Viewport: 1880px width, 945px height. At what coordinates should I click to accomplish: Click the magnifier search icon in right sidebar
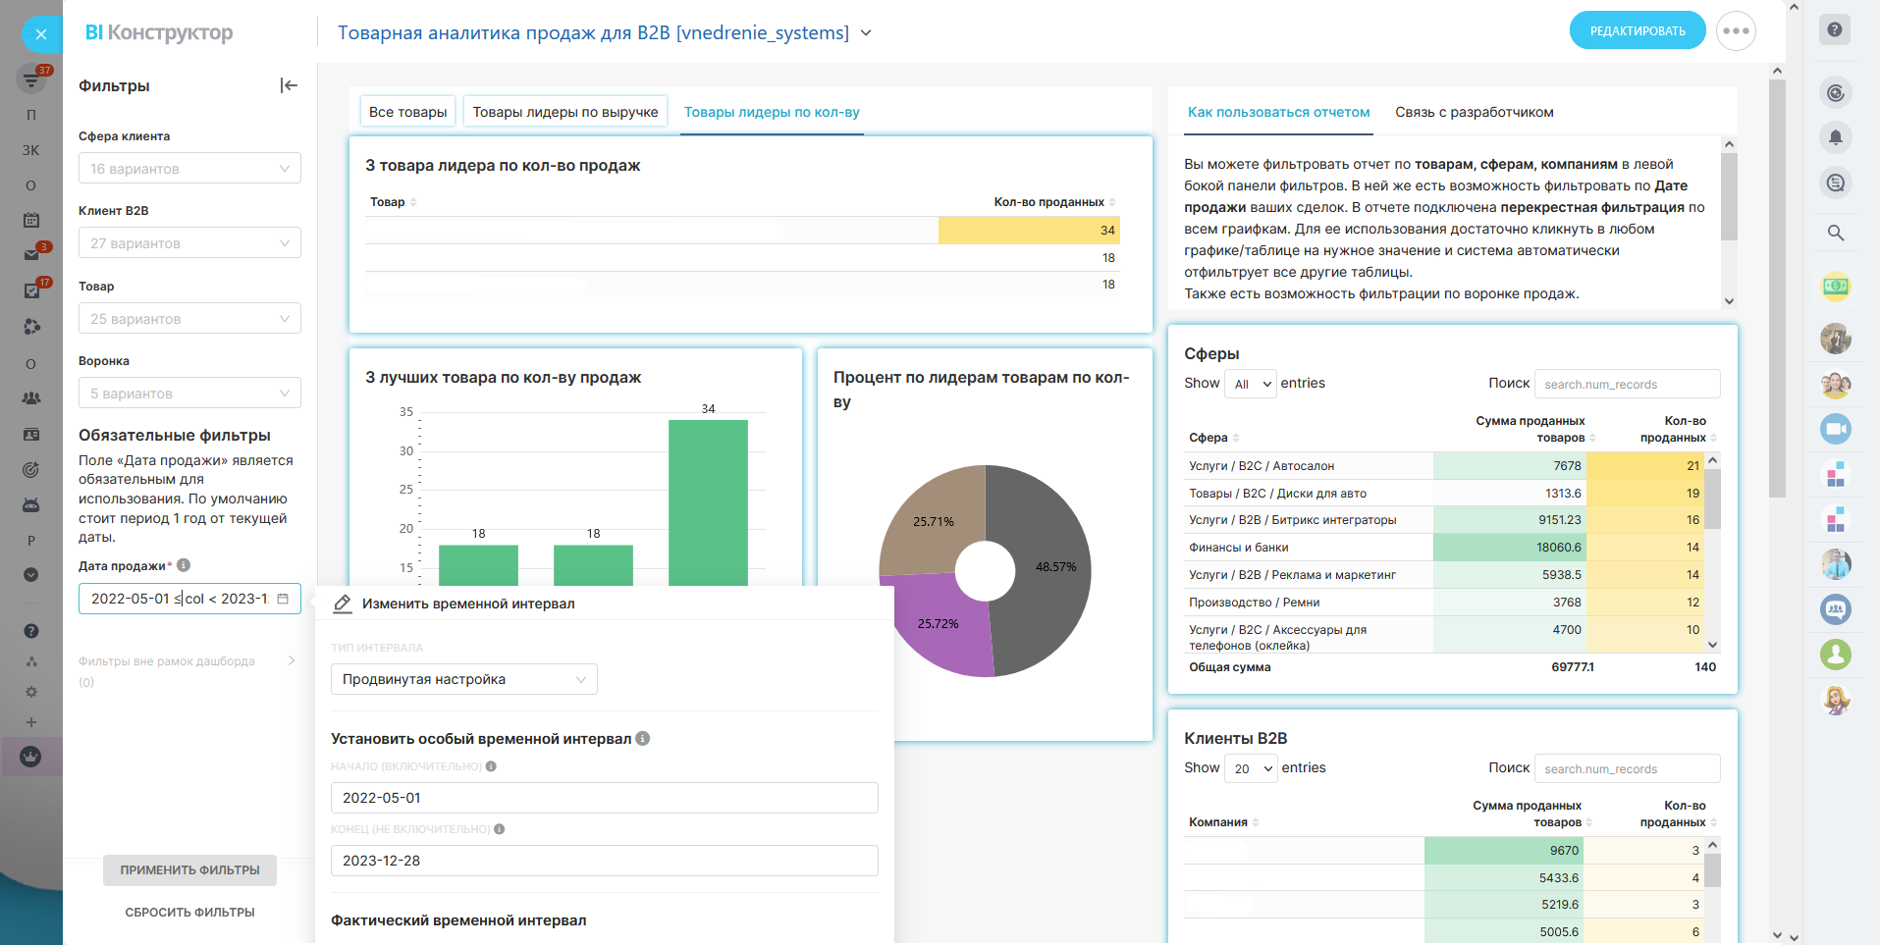1835,233
